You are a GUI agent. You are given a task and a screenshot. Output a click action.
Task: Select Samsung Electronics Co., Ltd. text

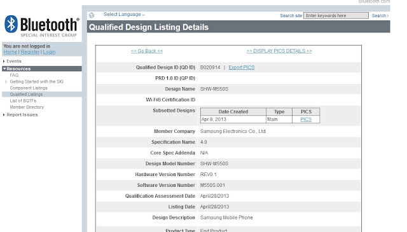[x=233, y=132]
